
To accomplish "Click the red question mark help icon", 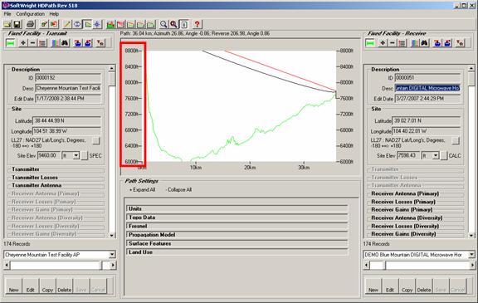I will pyautogui.click(x=198, y=24).
